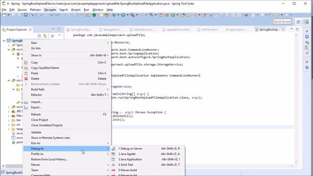Expand the src folder node
This screenshot has width=313, height=176.
click(9, 125)
